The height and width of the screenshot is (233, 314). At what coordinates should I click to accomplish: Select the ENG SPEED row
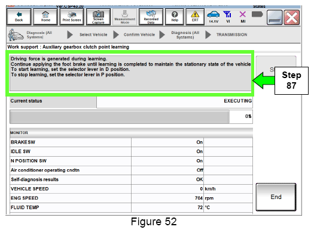coord(131,198)
